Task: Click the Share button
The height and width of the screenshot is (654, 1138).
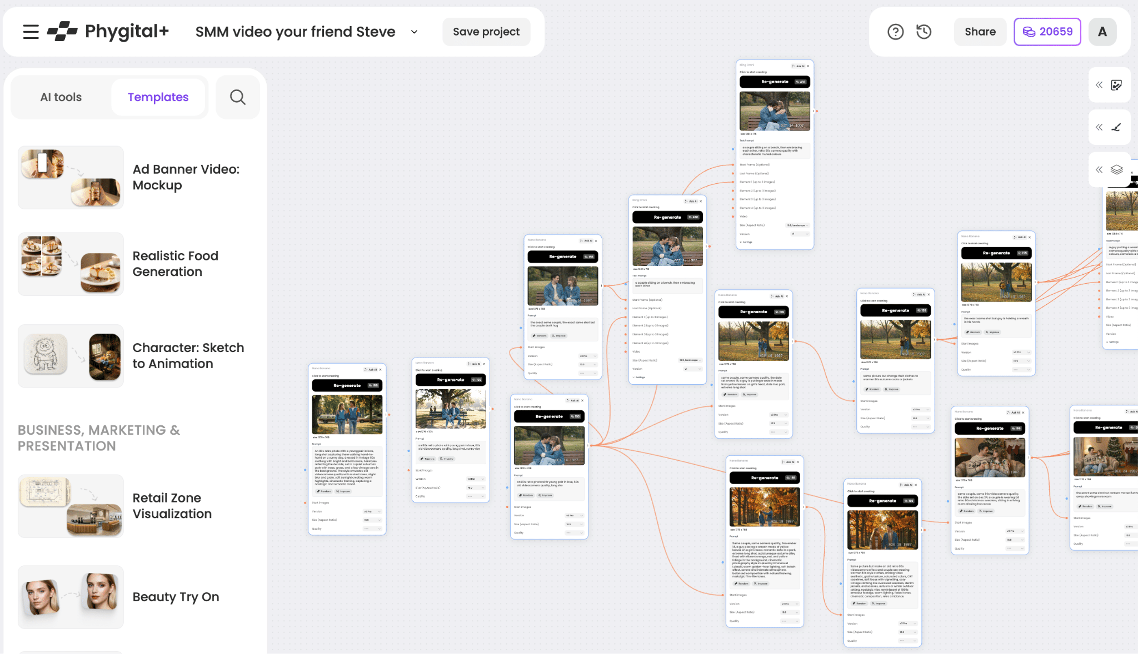Action: pos(980,32)
